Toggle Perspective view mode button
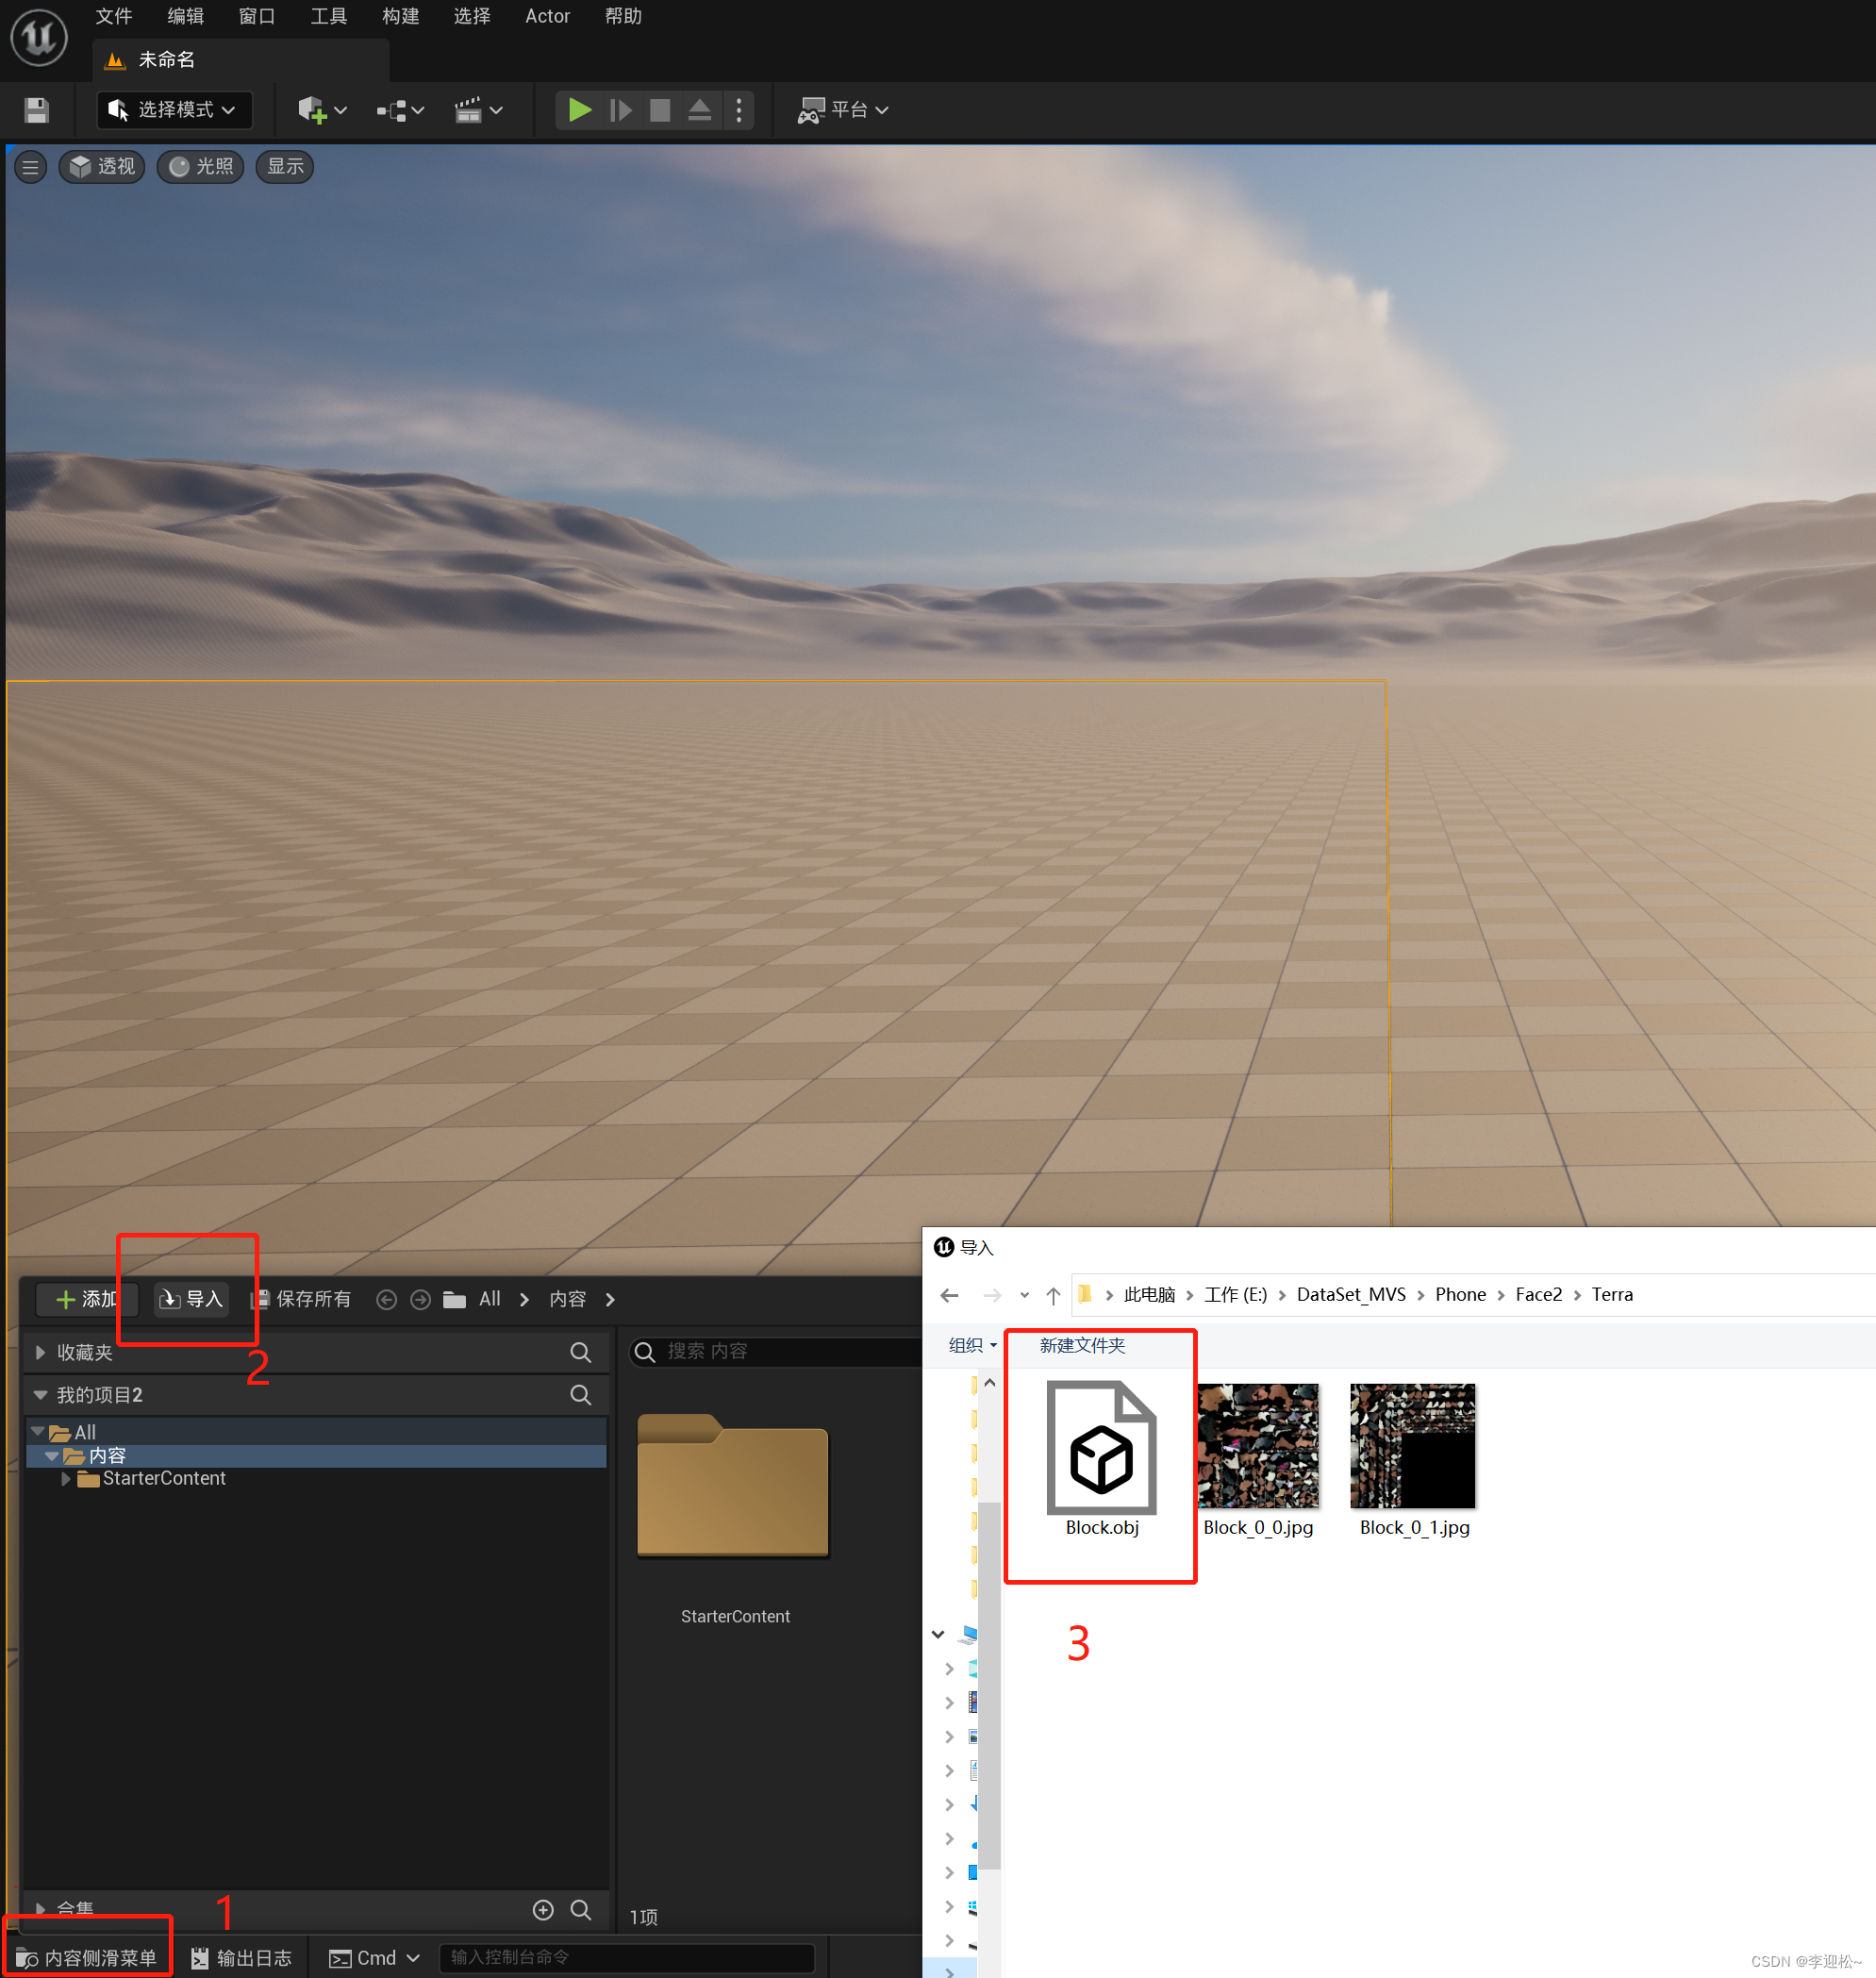The image size is (1876, 1978). click(102, 167)
